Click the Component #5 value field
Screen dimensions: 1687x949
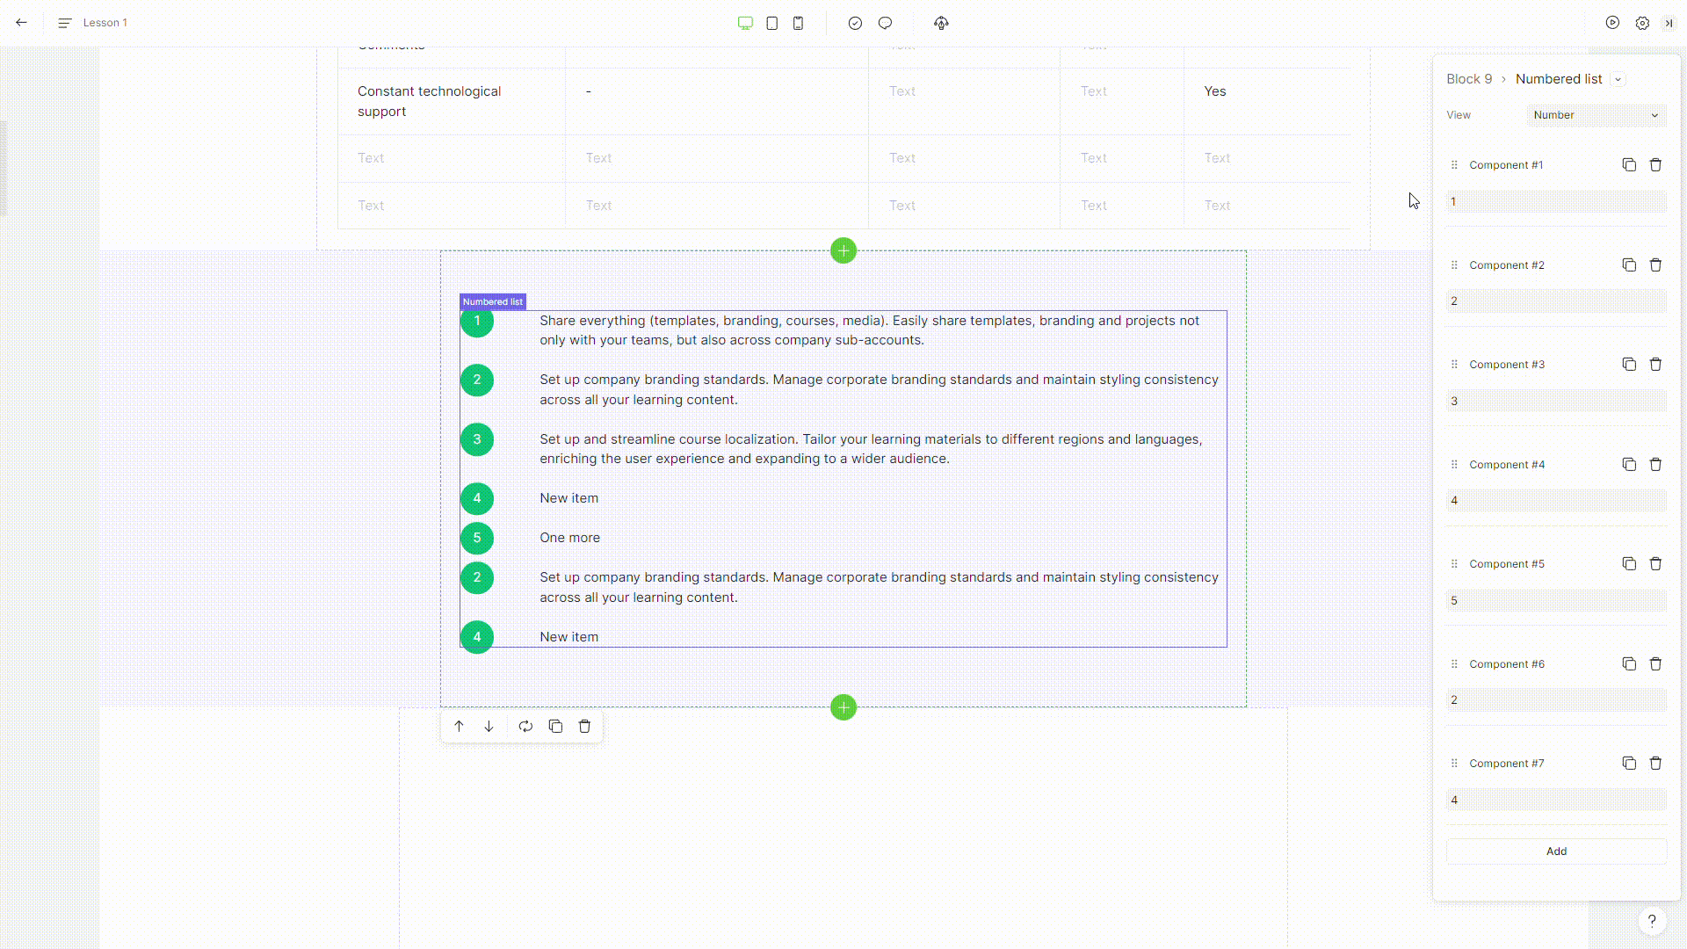[x=1556, y=601]
